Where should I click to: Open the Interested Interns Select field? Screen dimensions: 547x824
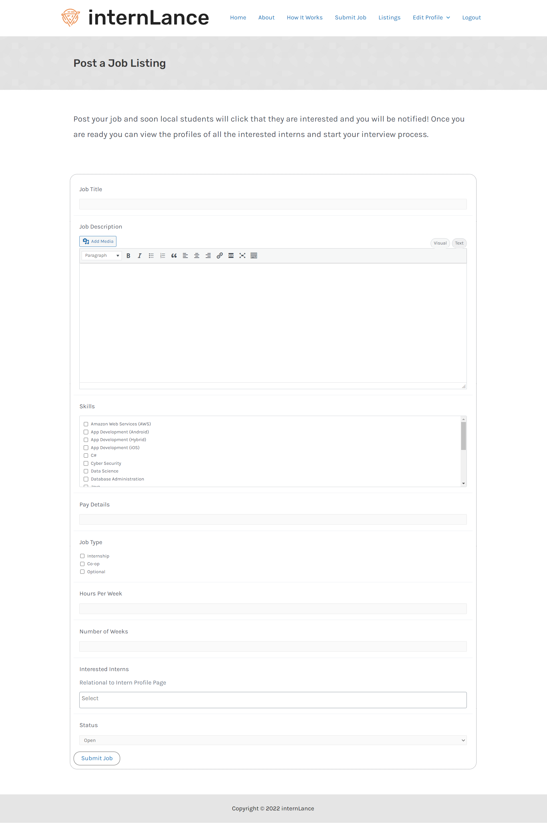(273, 700)
